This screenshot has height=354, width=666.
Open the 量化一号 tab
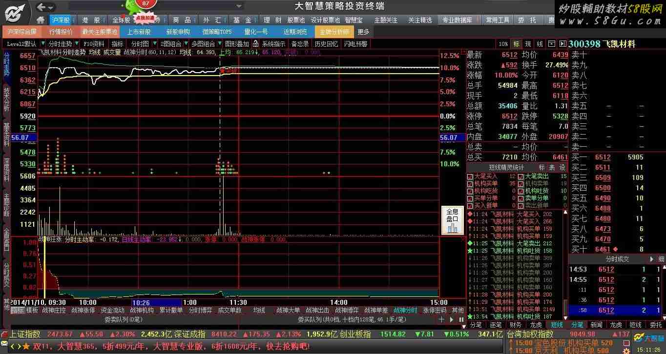256,32
